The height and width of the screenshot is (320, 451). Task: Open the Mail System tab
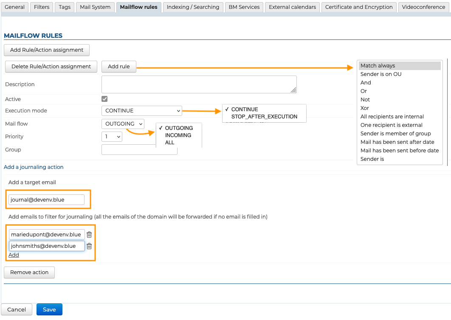[x=95, y=7]
